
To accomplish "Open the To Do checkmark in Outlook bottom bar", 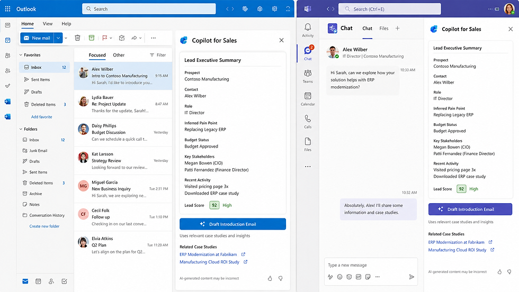I will coord(64,281).
